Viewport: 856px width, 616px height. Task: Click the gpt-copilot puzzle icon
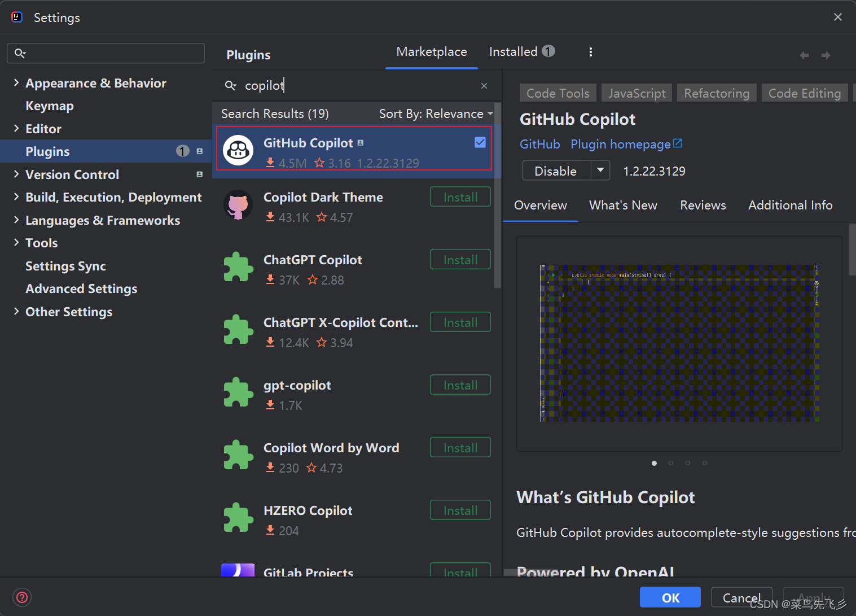pos(238,392)
